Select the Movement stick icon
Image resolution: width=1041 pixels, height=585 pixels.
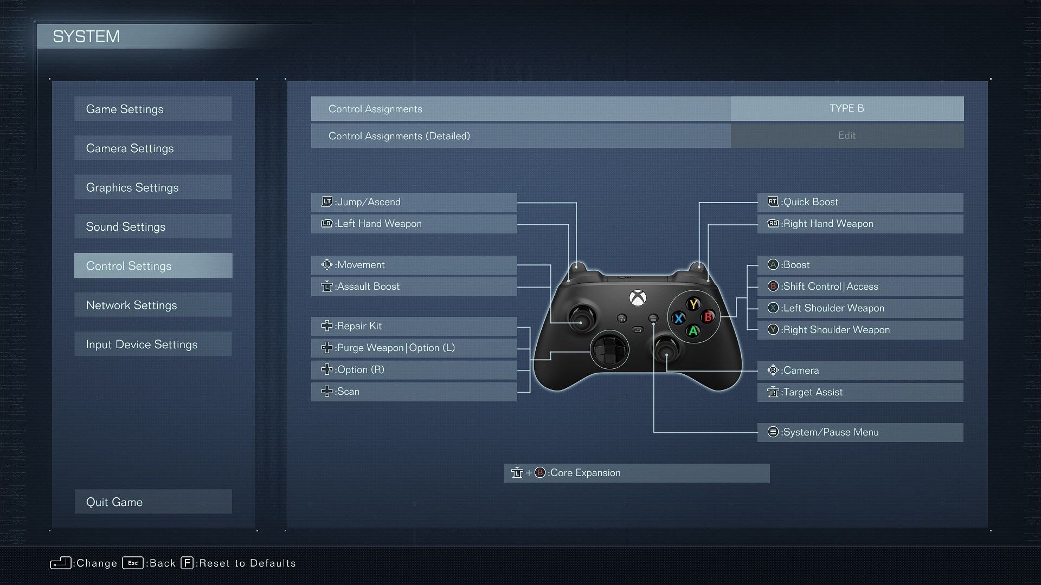click(x=326, y=264)
